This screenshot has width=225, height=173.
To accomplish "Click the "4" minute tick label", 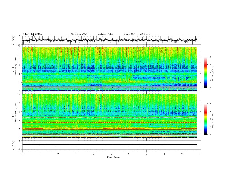I will 93,154.
